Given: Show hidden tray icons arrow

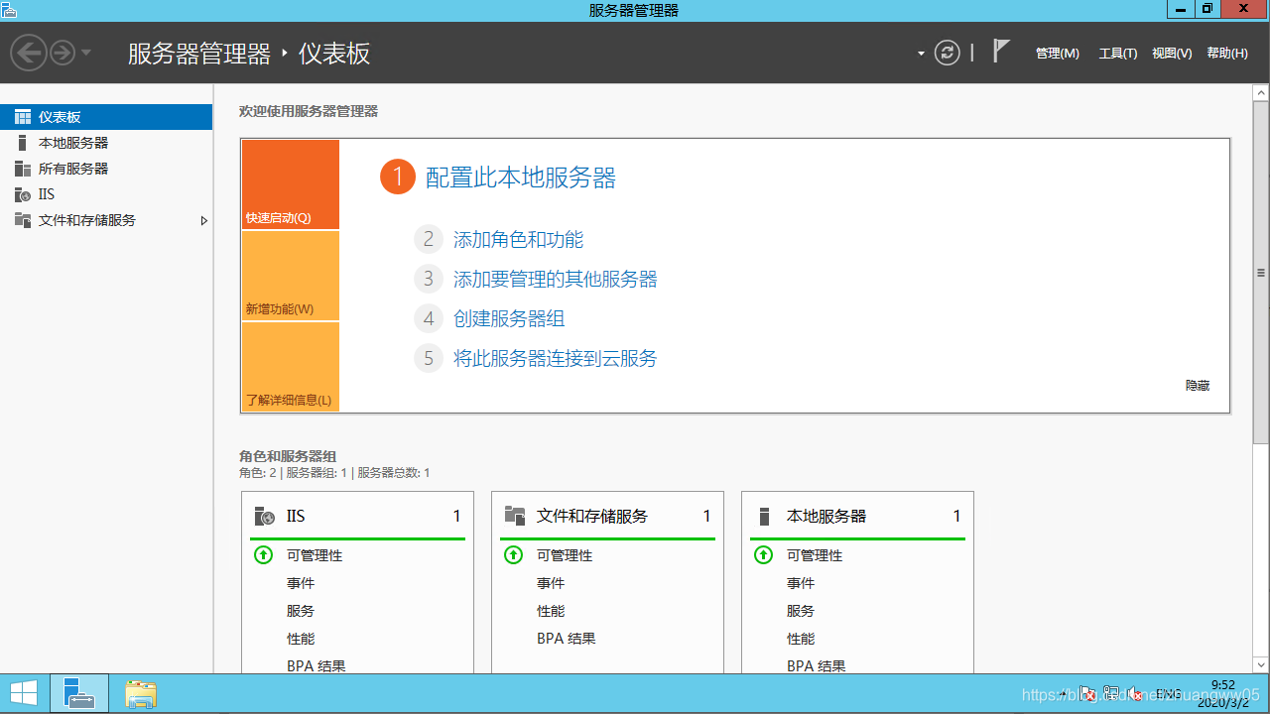Looking at the screenshot, I should (1064, 694).
